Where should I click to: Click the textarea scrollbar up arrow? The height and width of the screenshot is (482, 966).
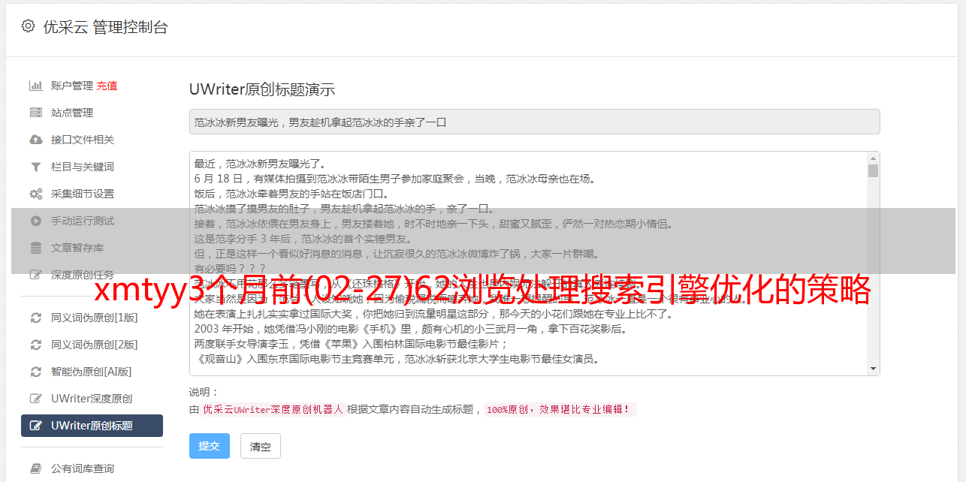(873, 158)
